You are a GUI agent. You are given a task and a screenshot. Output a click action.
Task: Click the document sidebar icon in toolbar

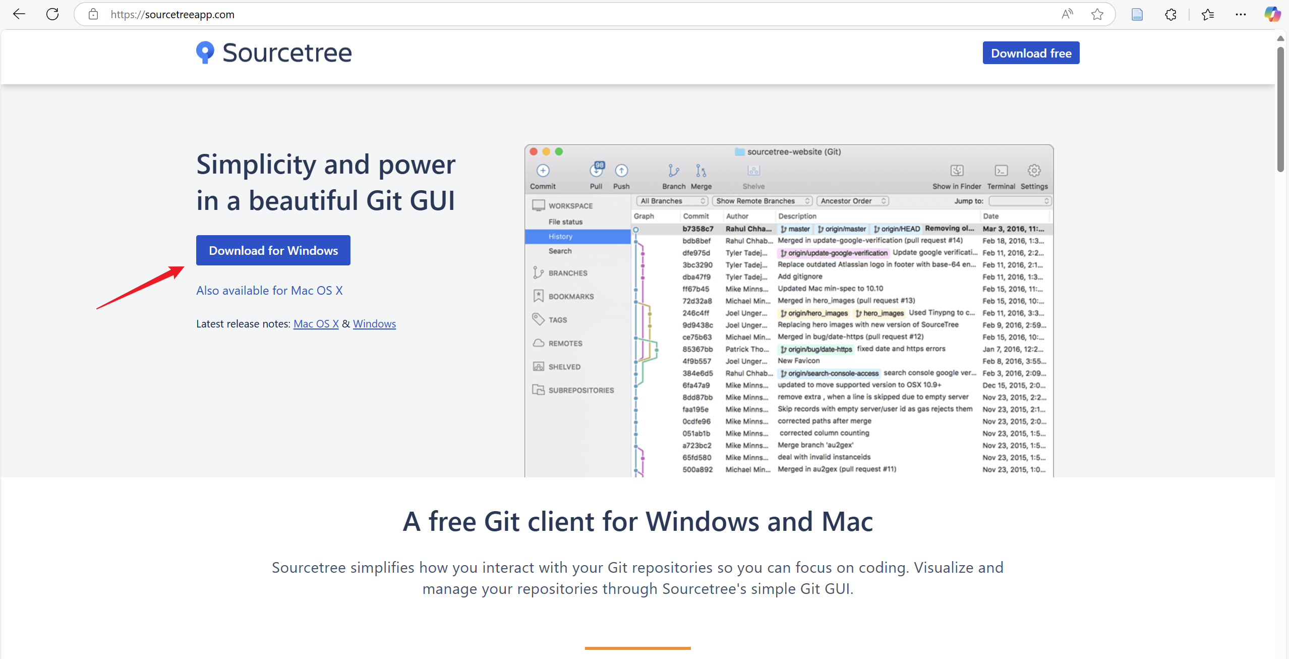(1137, 14)
